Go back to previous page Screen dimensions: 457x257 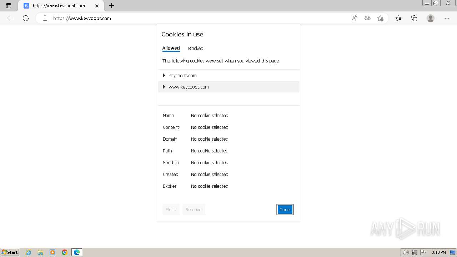click(x=10, y=18)
